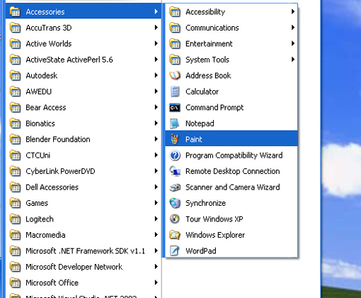Image resolution: width=361 pixels, height=298 pixels.
Task: Select the Macromedia program group
Action: [84, 235]
